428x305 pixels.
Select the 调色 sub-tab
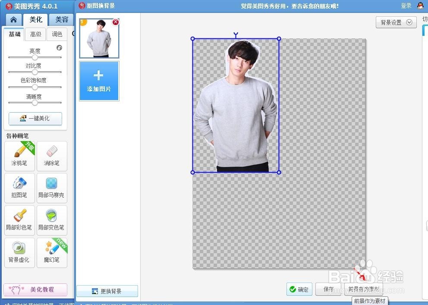tap(57, 34)
